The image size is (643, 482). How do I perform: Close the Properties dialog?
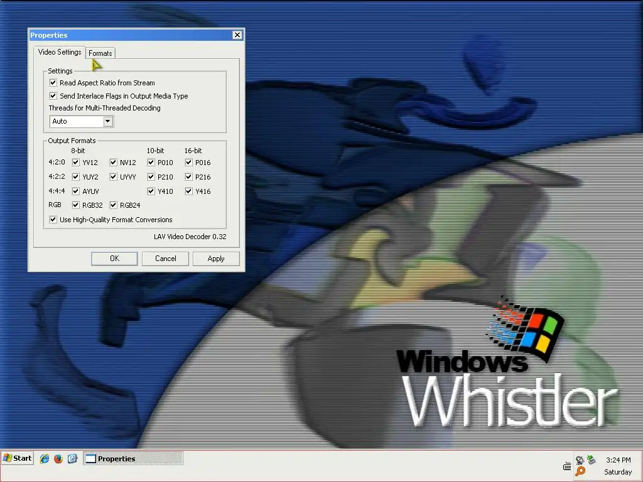pyautogui.click(x=237, y=35)
